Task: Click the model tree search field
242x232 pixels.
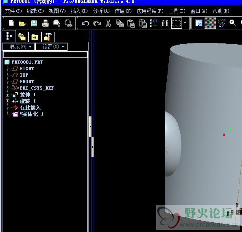Action: tap(45, 55)
